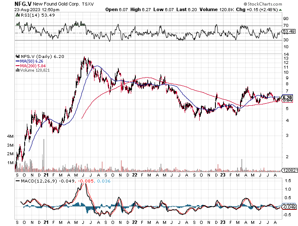Click the green up-arrow beside the Chg value

[x=280, y=10]
